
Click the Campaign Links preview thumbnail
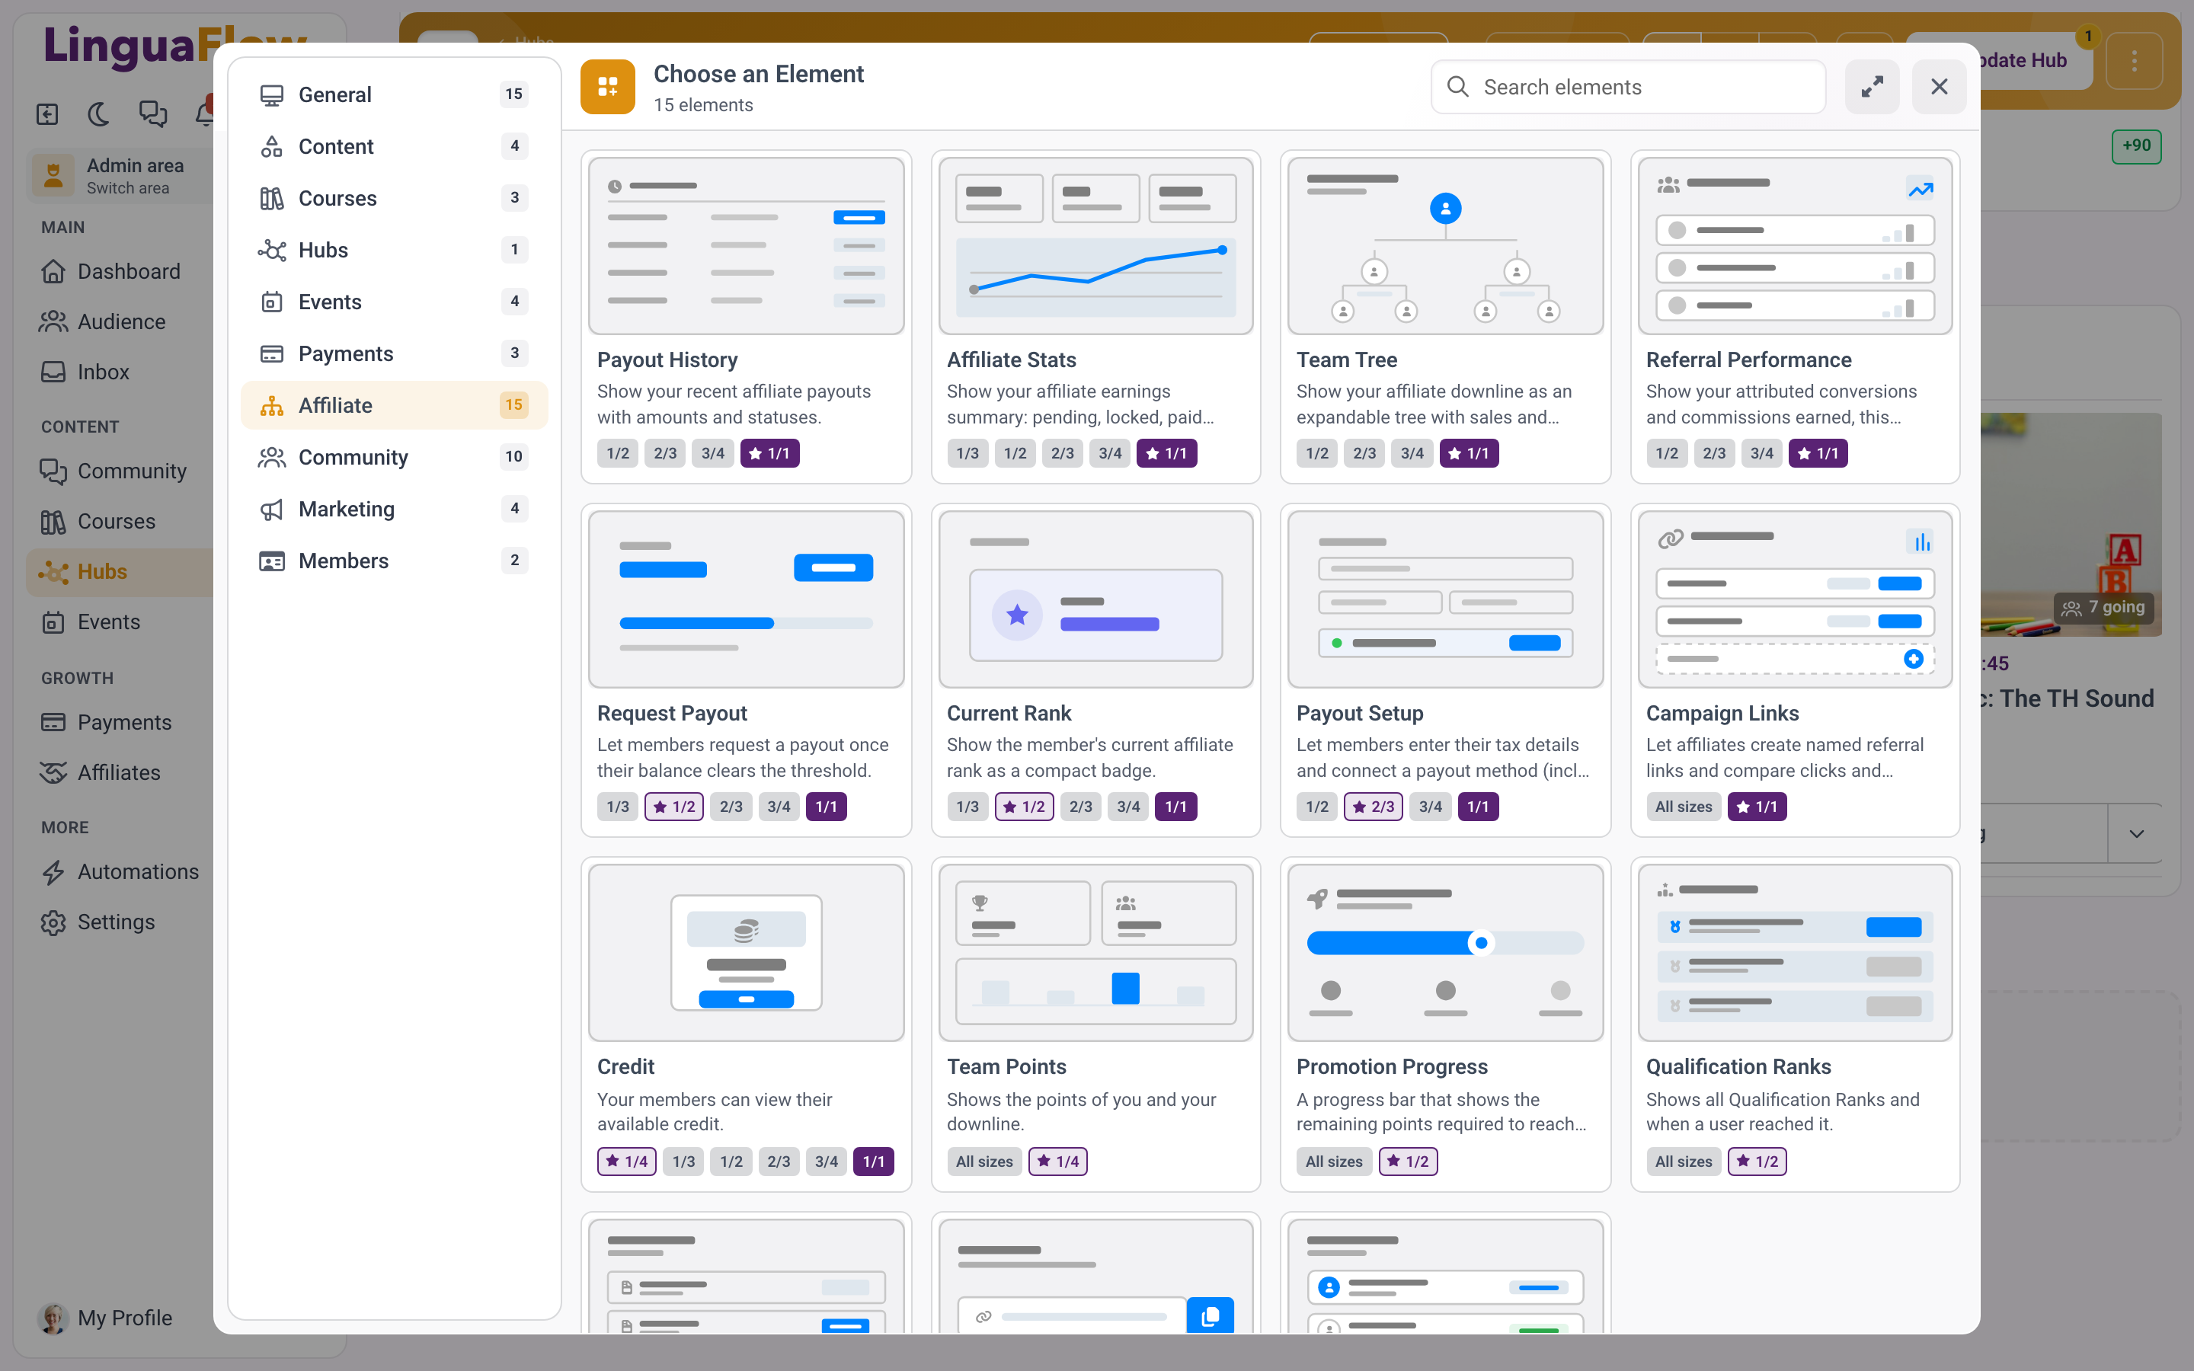click(x=1795, y=599)
